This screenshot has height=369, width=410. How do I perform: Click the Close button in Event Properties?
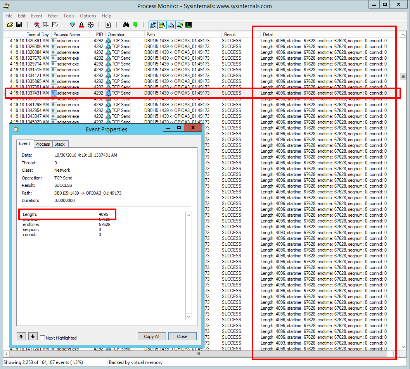182,336
